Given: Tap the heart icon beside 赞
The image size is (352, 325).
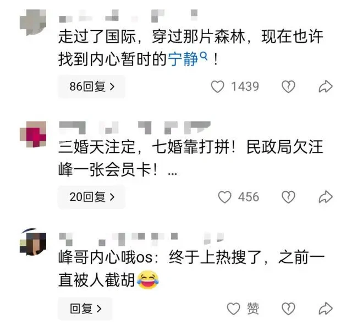Looking at the screenshot, I should [233, 309].
